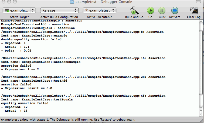Click the 'ExampleTestCase.cpp:8: Assertion' line
This screenshot has height=123, width=204.
click(x=82, y=32)
